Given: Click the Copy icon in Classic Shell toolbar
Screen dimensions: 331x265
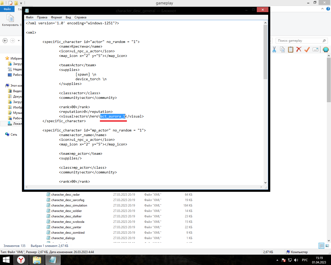Looking at the screenshot, I should click(x=282, y=49).
